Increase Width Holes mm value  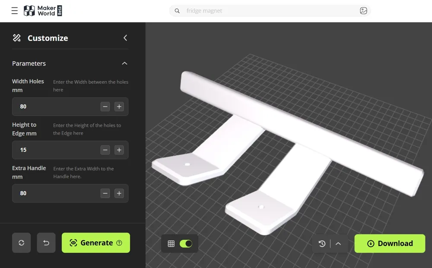[x=119, y=107]
